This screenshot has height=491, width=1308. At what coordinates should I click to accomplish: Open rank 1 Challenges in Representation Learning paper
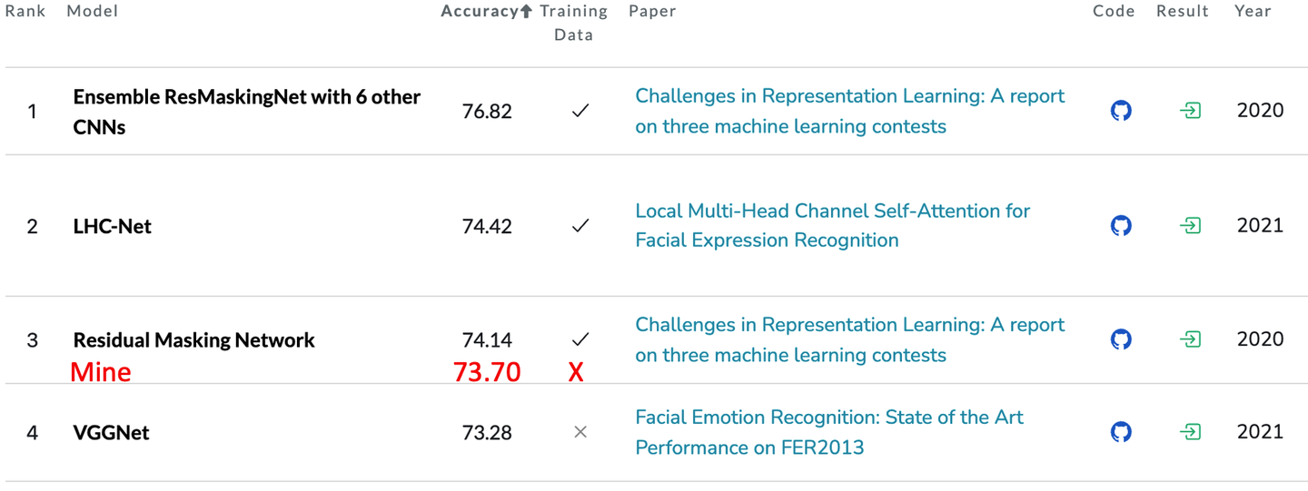(849, 111)
